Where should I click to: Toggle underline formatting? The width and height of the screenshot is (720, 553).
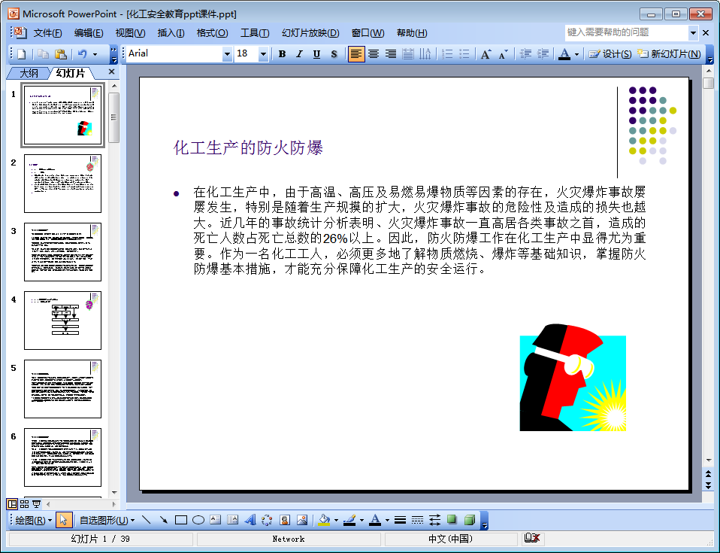tap(316, 54)
